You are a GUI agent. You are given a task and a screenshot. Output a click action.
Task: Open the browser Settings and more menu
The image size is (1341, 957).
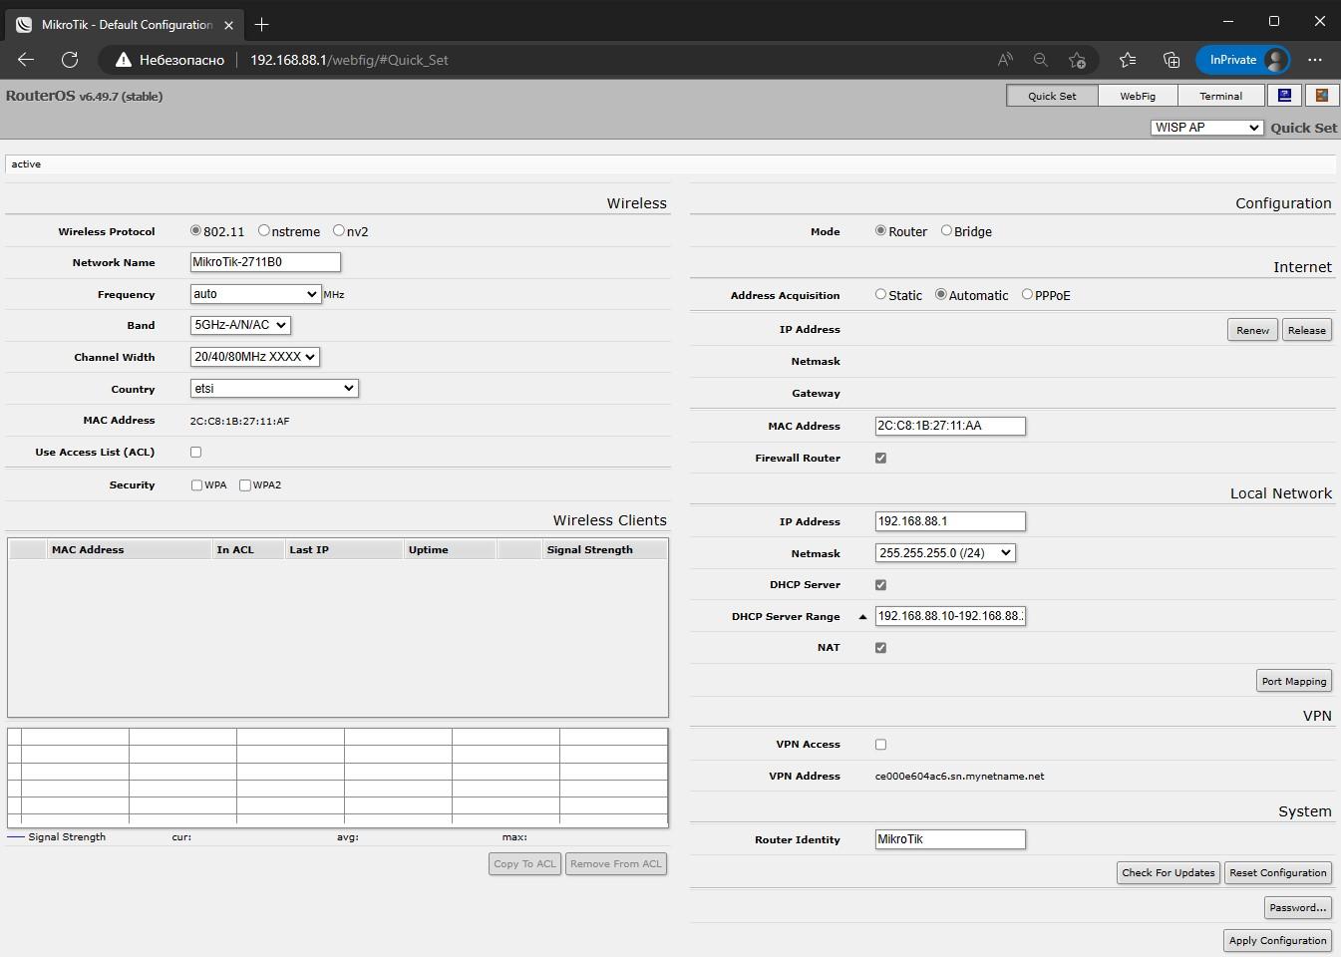click(x=1315, y=60)
